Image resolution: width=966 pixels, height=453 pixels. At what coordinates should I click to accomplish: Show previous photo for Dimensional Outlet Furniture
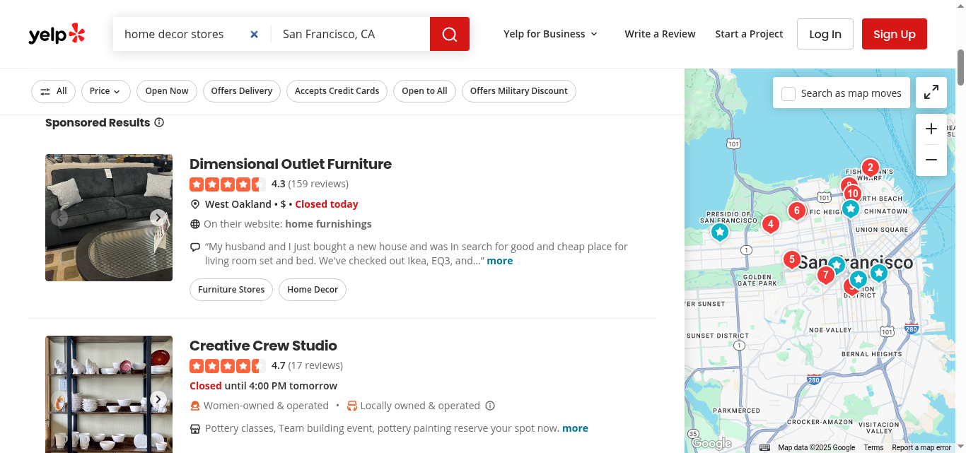pos(59,218)
